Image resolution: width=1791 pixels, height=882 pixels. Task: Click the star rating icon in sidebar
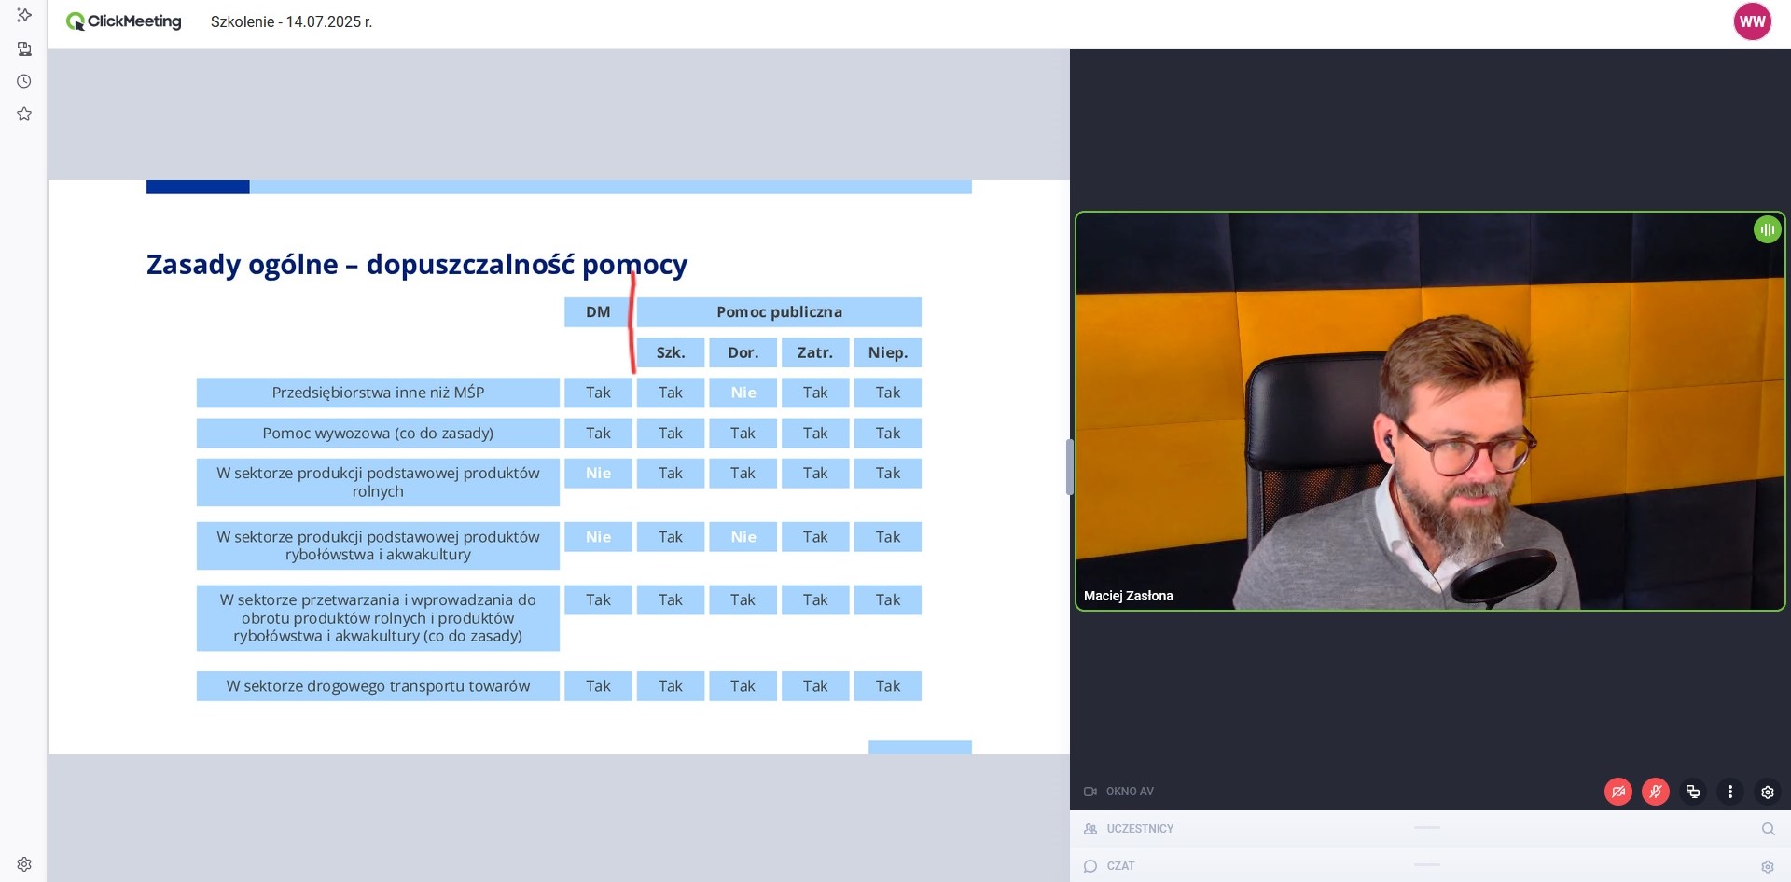tap(24, 114)
